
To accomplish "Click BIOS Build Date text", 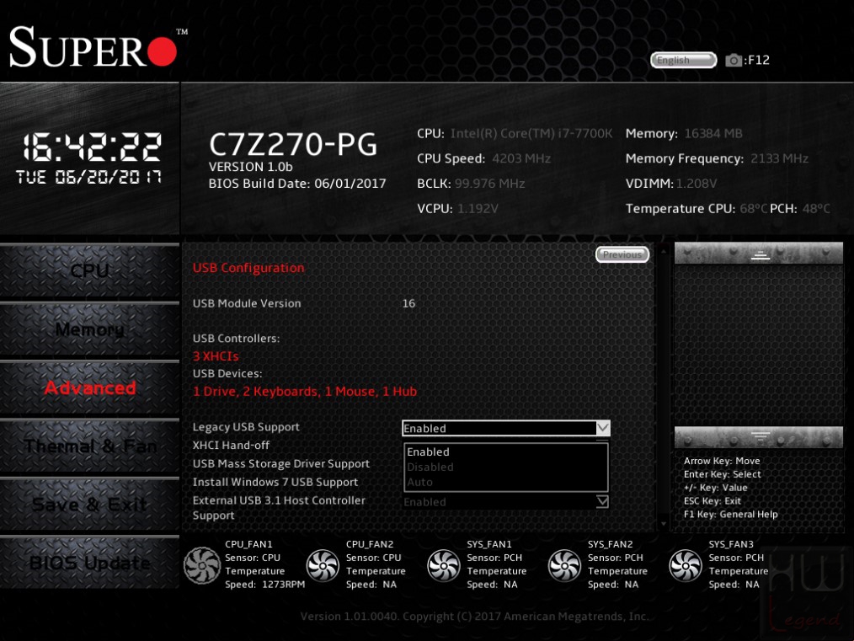I will [296, 184].
